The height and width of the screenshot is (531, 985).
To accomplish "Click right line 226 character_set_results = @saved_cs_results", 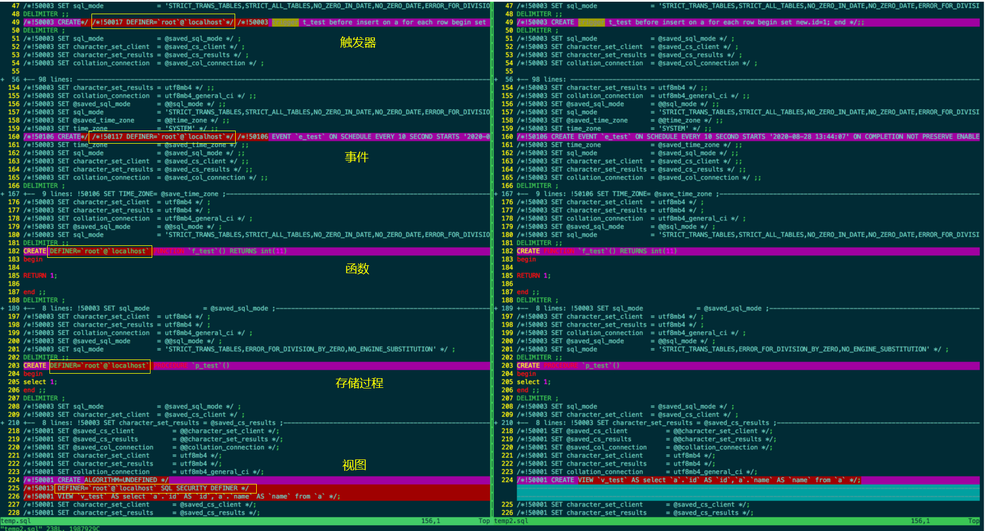I will (635, 513).
